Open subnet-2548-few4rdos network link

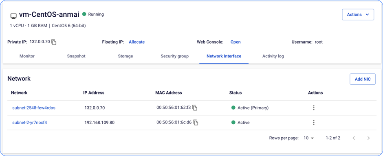point(34,108)
